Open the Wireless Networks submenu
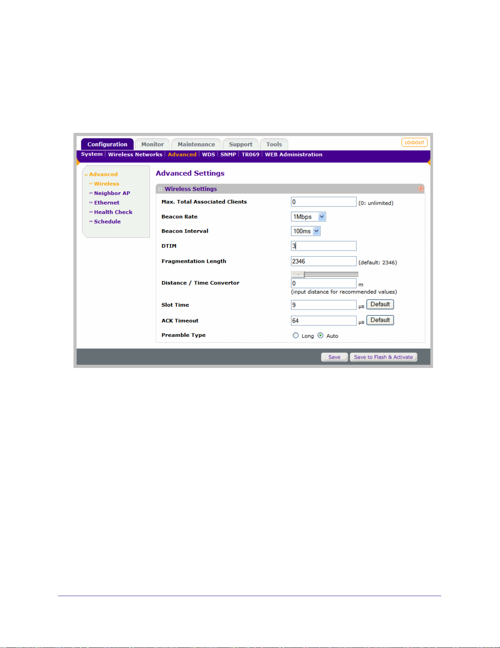 click(x=135, y=155)
